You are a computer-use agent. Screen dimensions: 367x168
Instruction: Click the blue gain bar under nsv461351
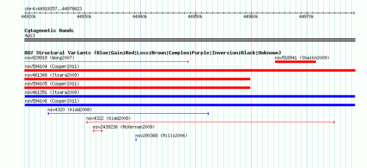pyautogui.click(x=190, y=96)
